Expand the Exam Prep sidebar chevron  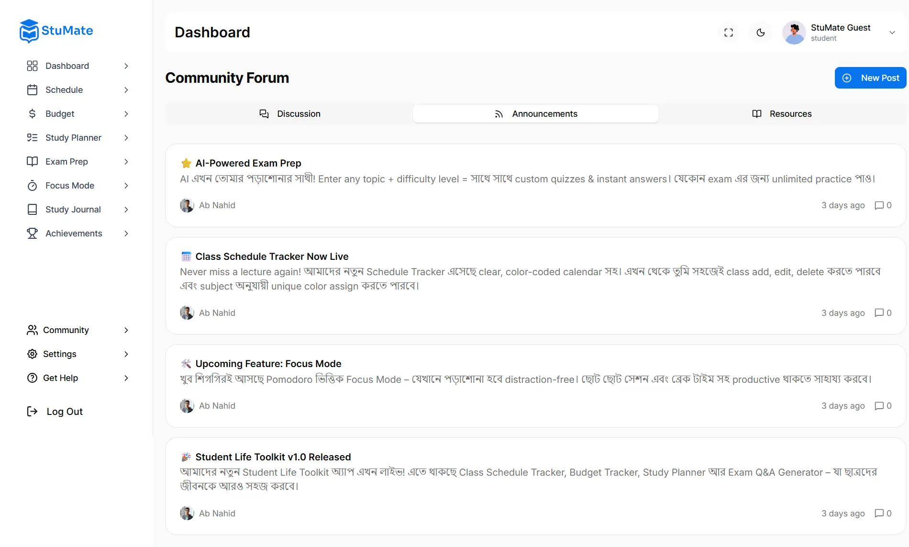click(126, 162)
